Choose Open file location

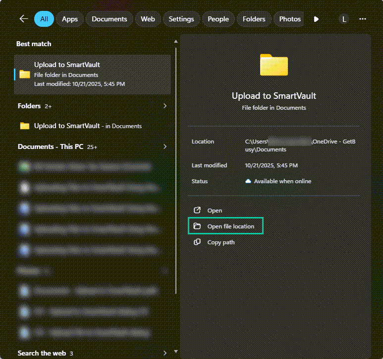pyautogui.click(x=225, y=226)
